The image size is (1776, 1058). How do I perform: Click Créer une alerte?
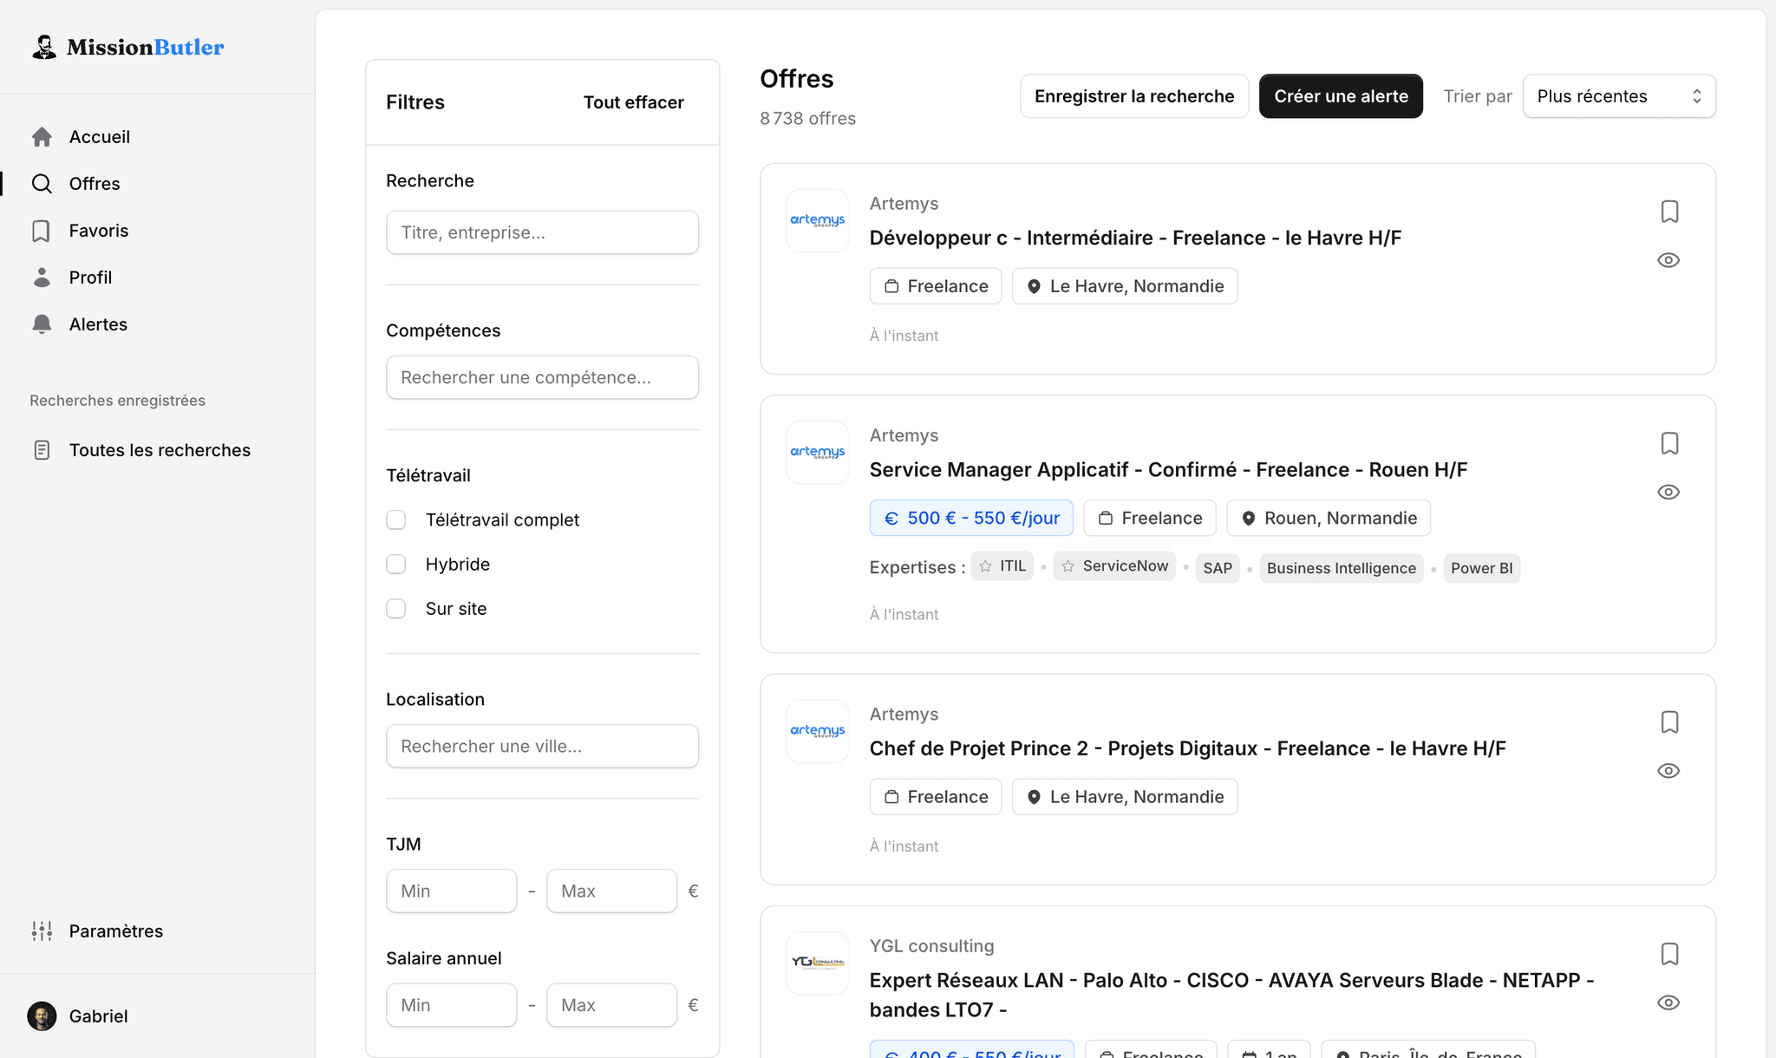click(x=1341, y=96)
